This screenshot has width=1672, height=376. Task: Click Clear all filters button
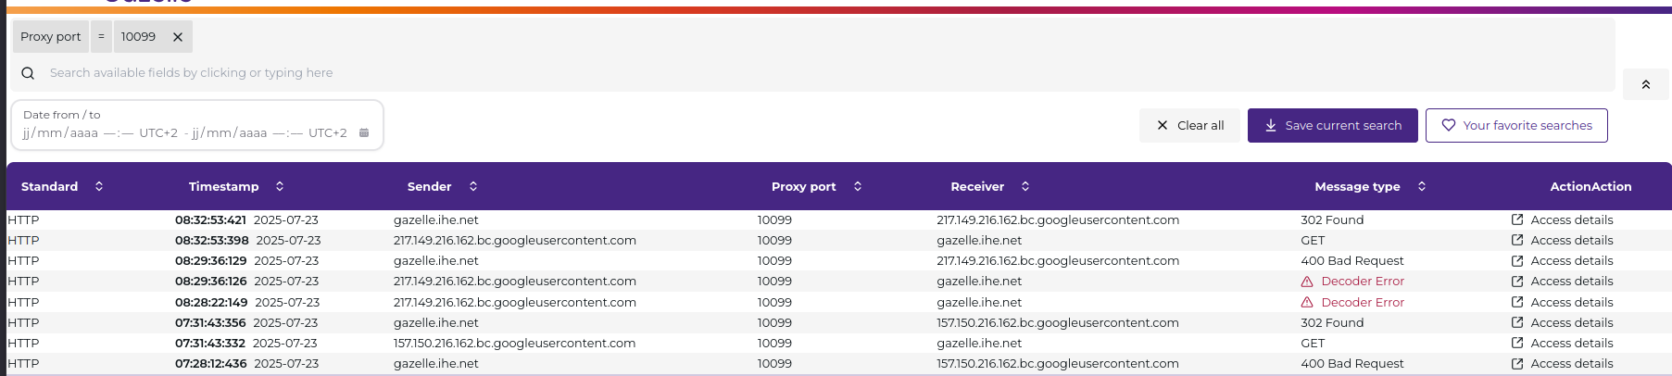pyautogui.click(x=1190, y=126)
